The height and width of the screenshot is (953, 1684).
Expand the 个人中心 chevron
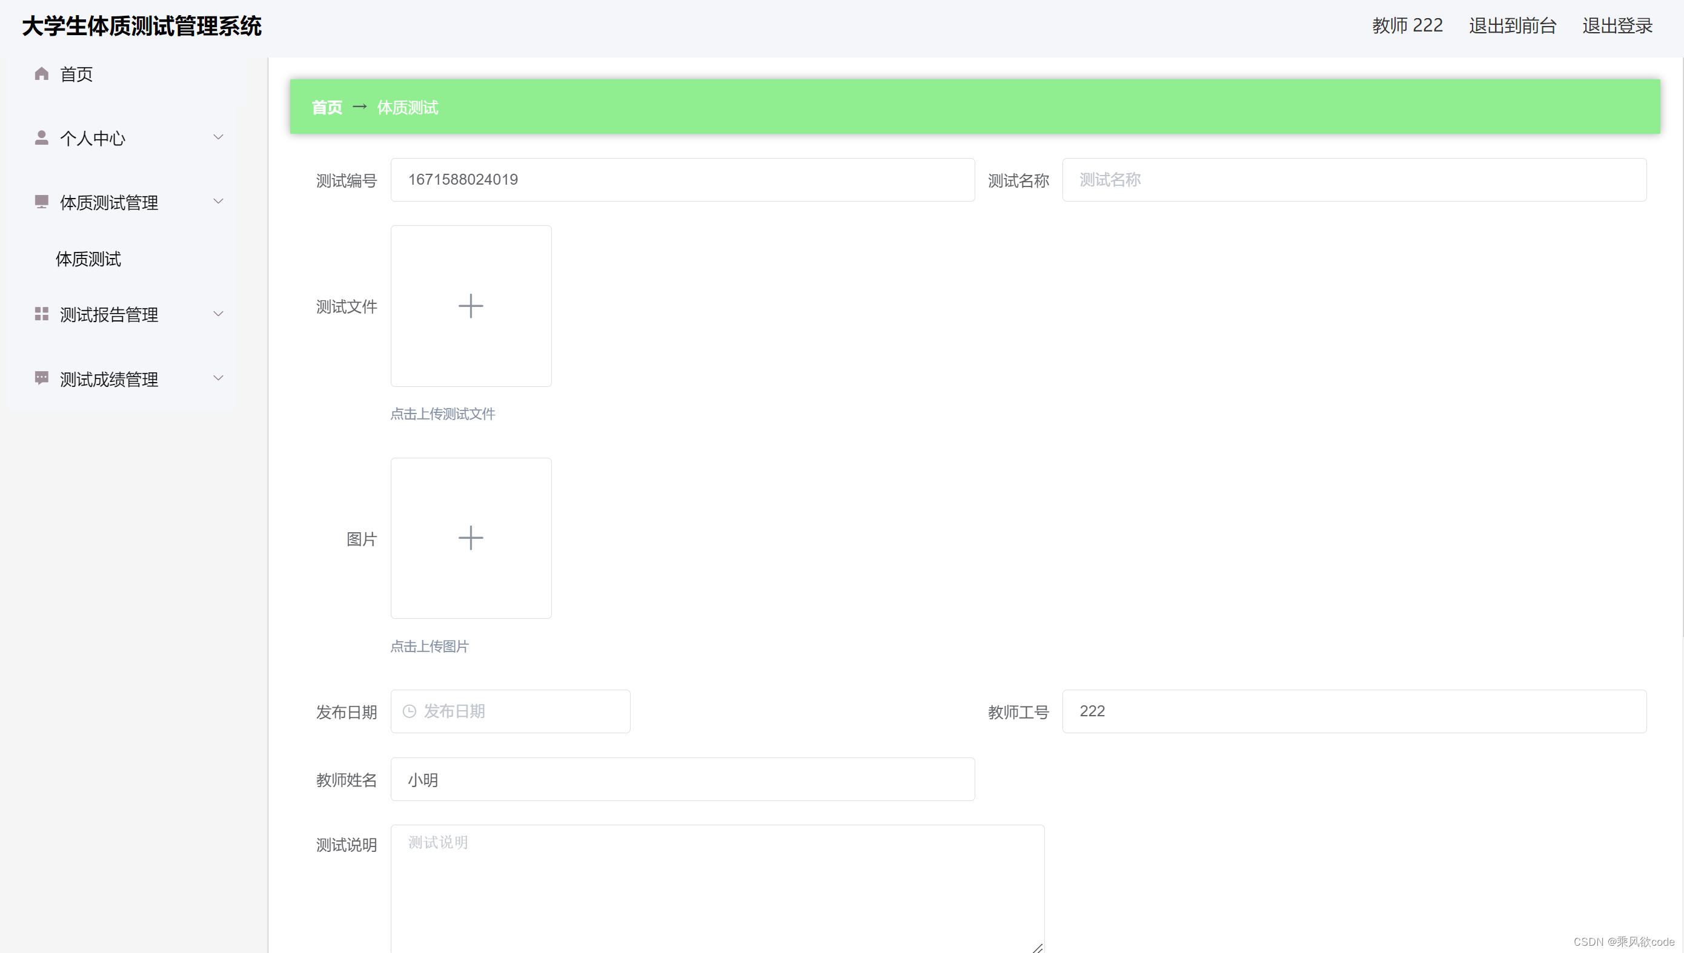click(218, 137)
